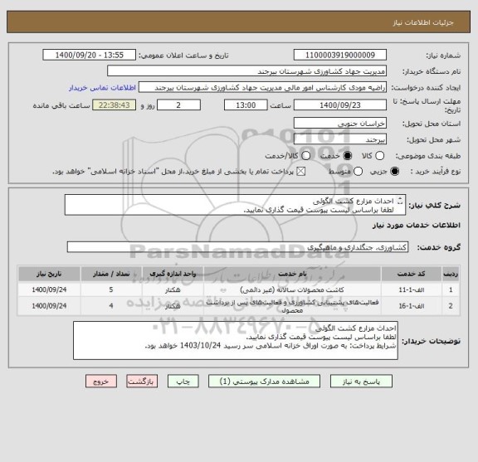This screenshot has height=462, width=478.
Task: Open اطلاعات تماس خریدار link
Action: click(x=102, y=88)
